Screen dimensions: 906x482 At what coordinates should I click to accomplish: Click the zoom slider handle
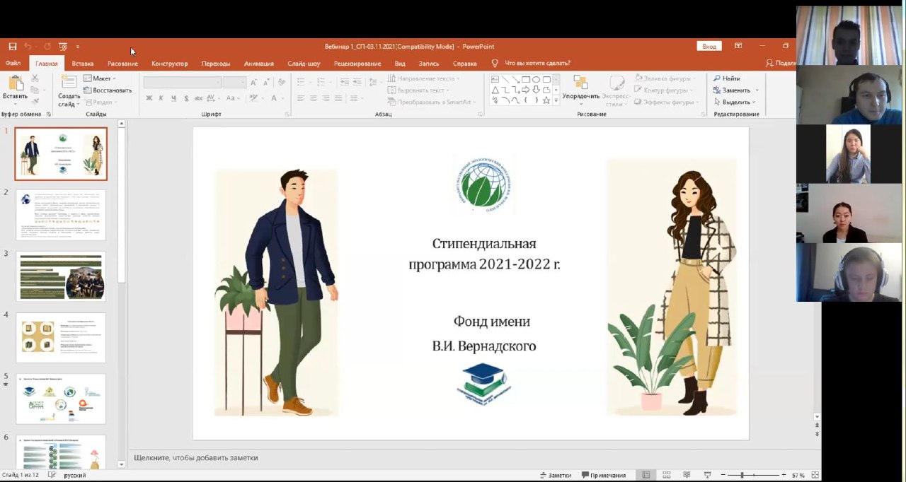click(742, 475)
